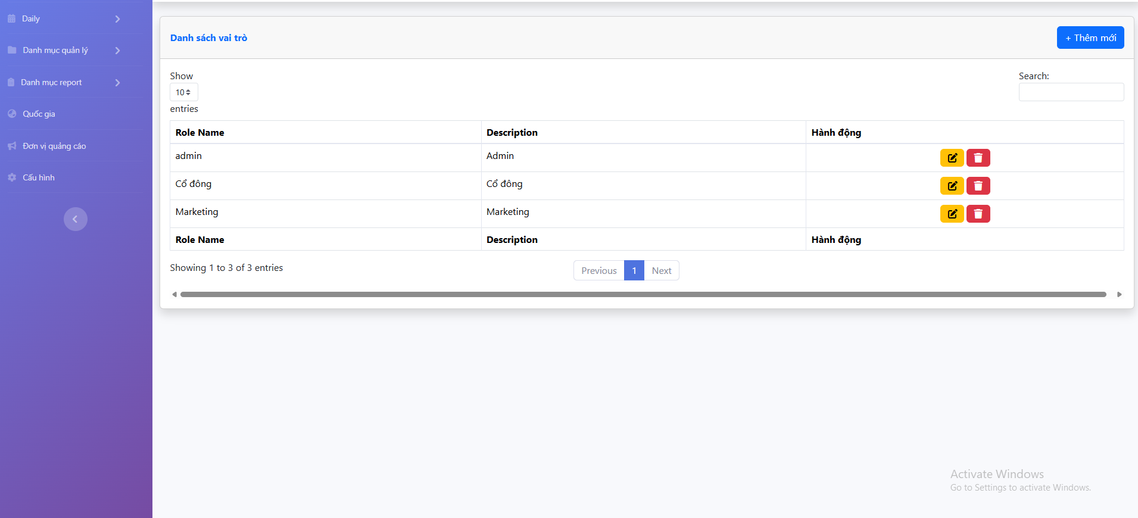Select page 1 in pagination
Viewport: 1138px width, 518px height.
click(x=634, y=270)
